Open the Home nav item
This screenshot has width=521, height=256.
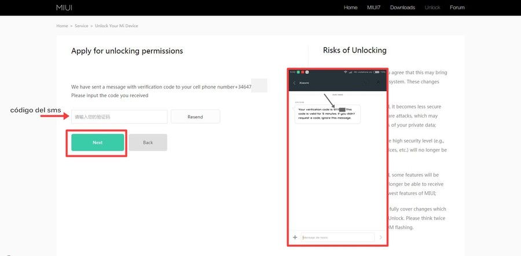click(351, 8)
